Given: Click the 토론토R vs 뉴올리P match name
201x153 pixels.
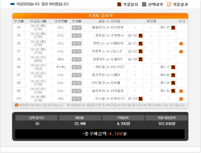Looking at the screenshot, I should [108, 59].
